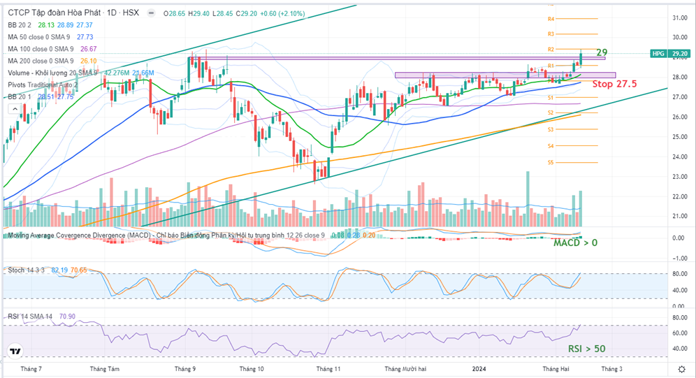Click the open value O28.65
Screen dimensions: 696x378
[x=175, y=14]
